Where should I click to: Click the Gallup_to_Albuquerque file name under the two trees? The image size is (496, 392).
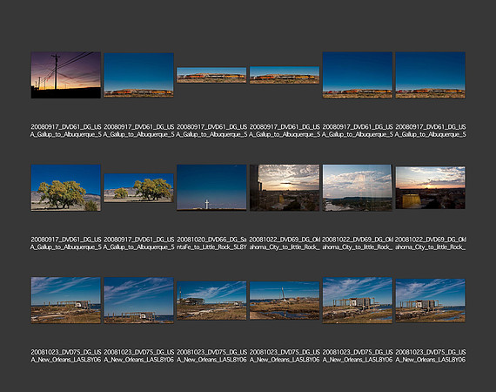(x=139, y=243)
